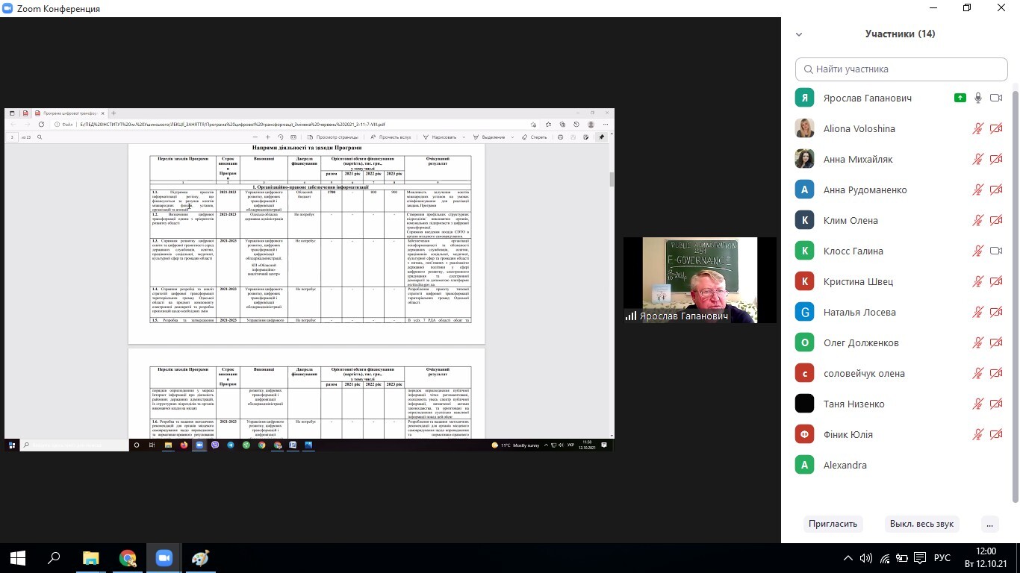The image size is (1020, 573).
Task: Click Наталья Лосева's muted microphone icon
Action: [x=978, y=312]
